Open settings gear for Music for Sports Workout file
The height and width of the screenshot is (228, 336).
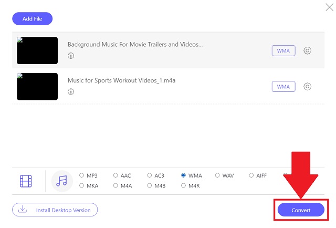pos(307,87)
